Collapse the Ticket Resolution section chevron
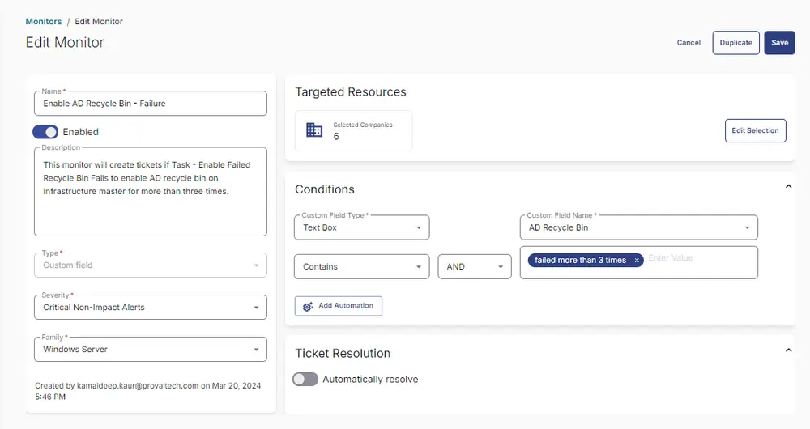 (x=788, y=350)
